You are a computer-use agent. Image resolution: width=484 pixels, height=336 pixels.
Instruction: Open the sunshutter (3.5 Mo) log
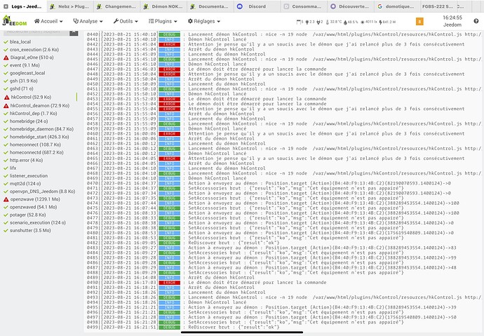click(x=27, y=231)
